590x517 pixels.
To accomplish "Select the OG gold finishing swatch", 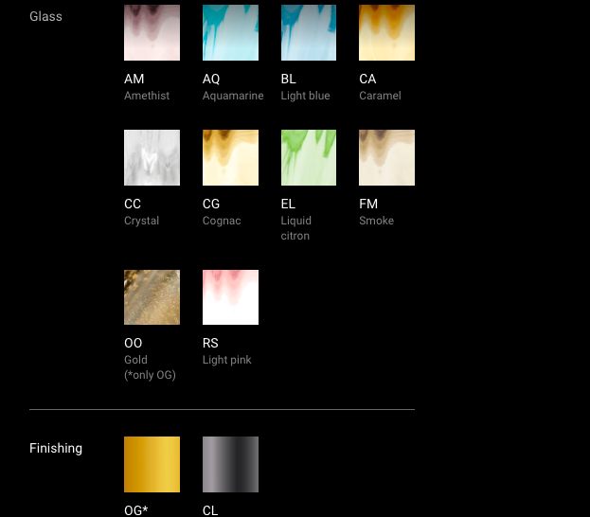I will [x=152, y=464].
